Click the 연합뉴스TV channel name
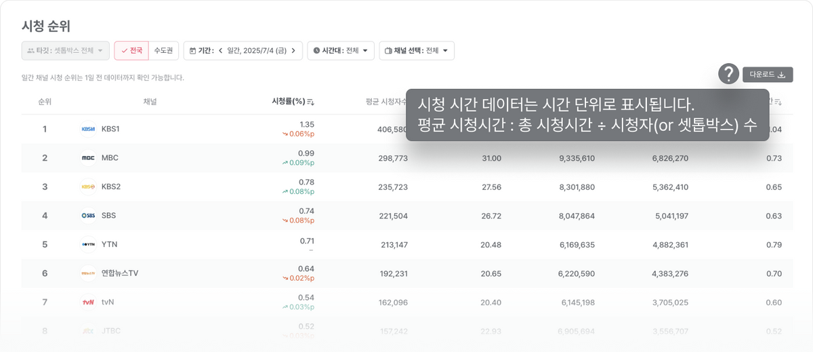Screen dimensions: 813x352 [120, 273]
